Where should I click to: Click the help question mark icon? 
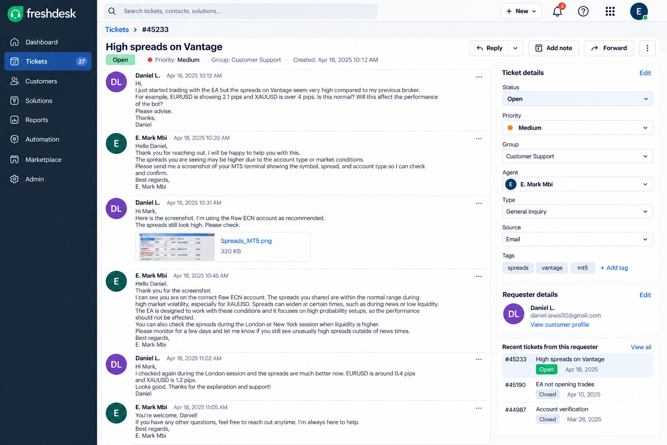(x=583, y=11)
